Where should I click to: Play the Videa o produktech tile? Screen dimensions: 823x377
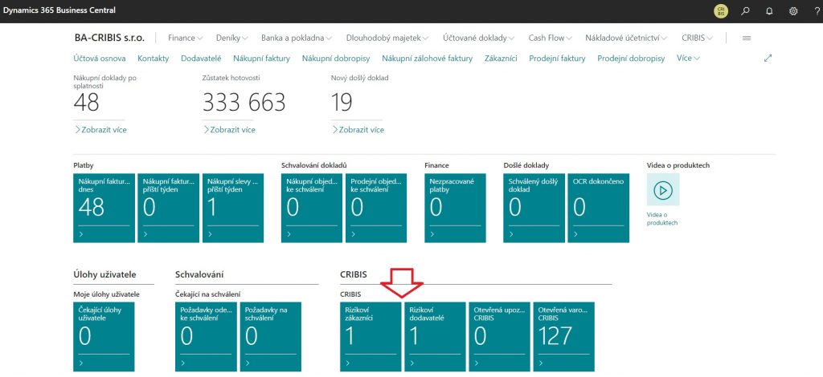(x=663, y=189)
